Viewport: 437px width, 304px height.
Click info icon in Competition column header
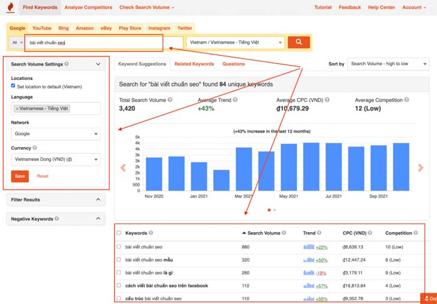[x=416, y=233]
